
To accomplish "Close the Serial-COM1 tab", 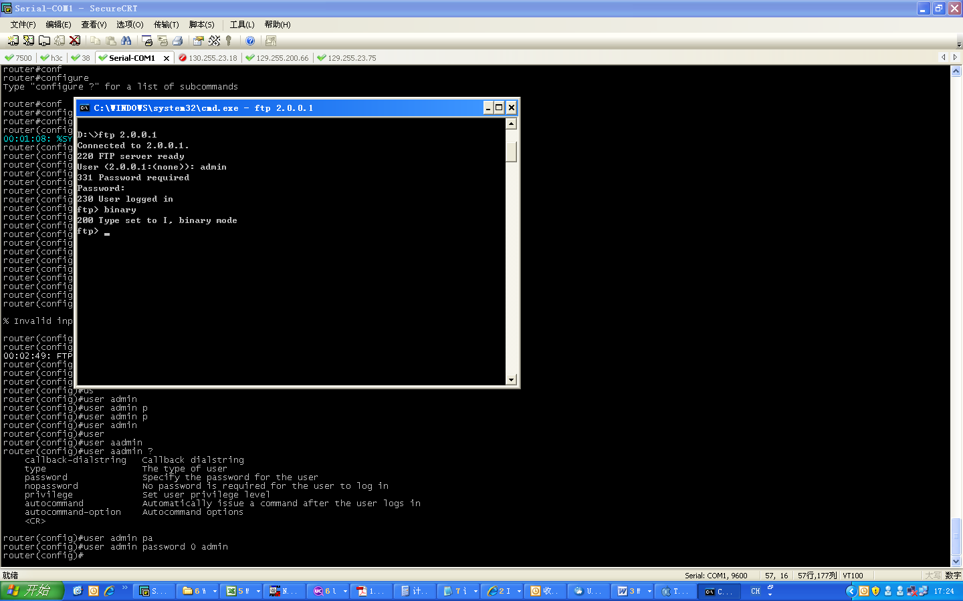I will pos(167,58).
